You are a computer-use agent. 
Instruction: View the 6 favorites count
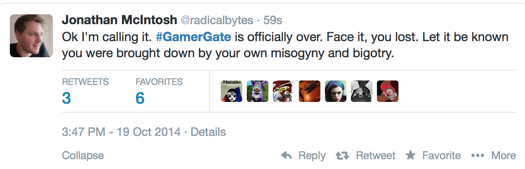140,98
